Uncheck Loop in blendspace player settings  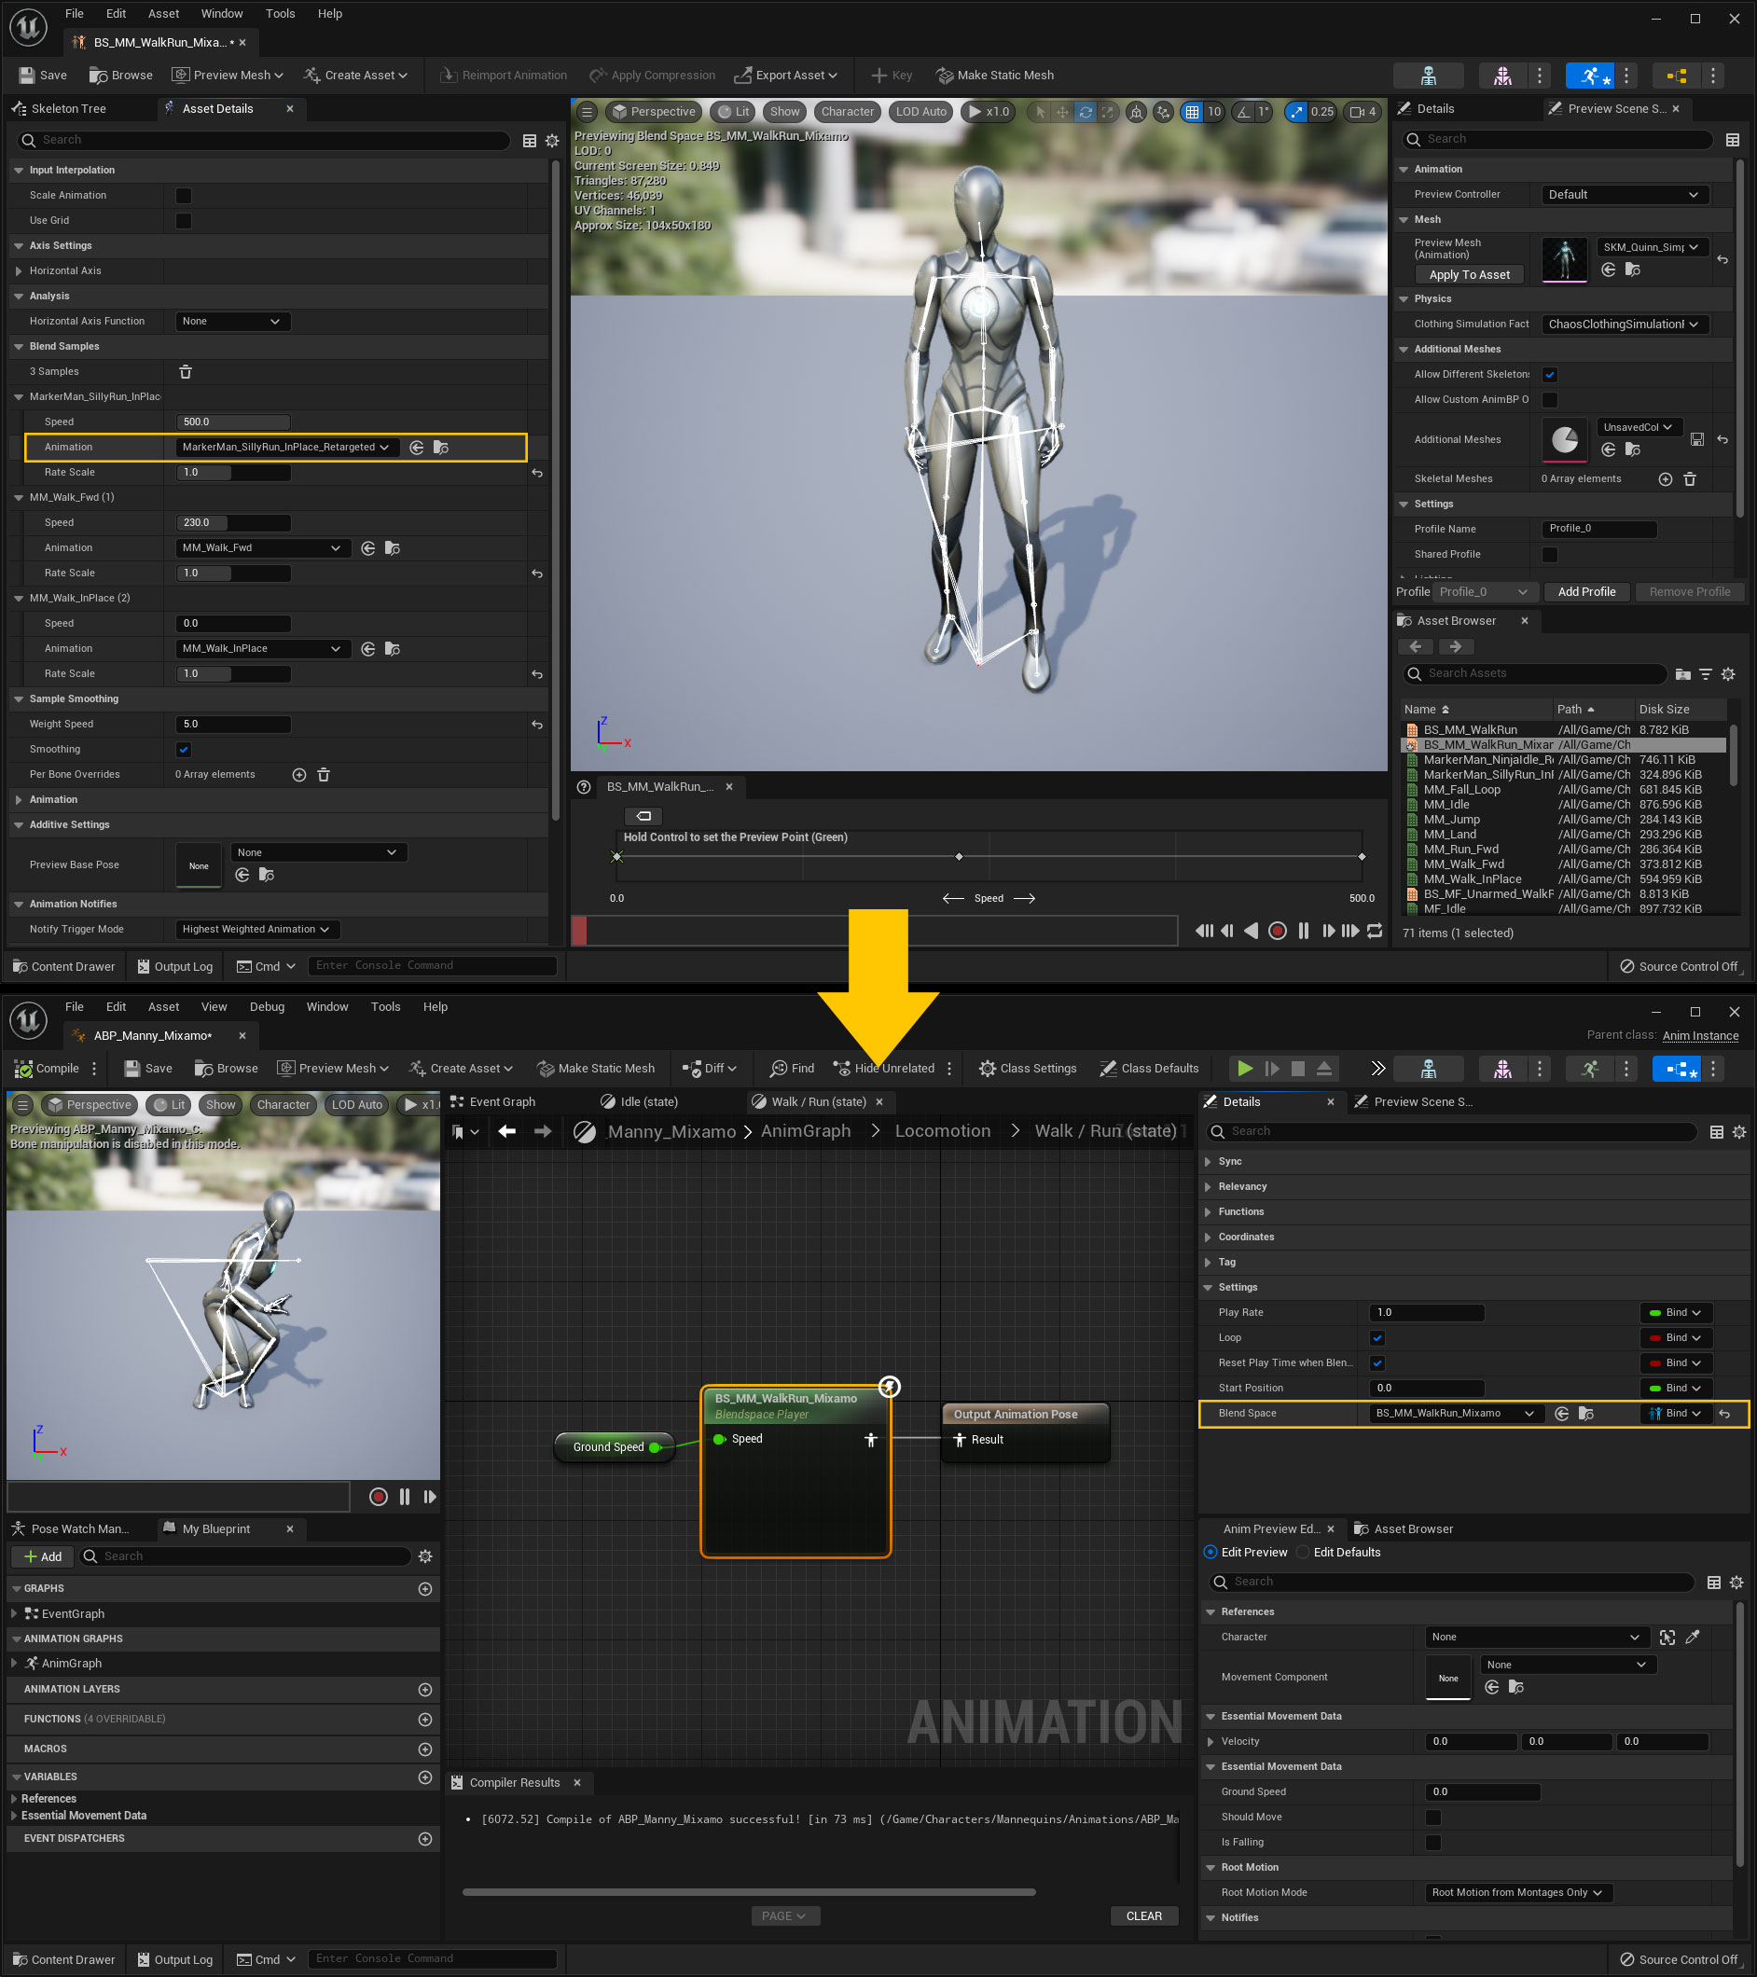tap(1377, 1338)
